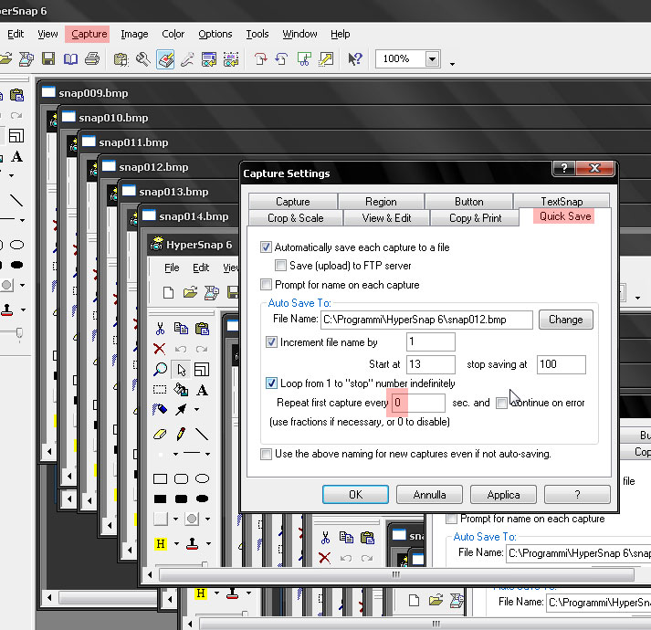The image size is (651, 630).
Task: Check Prompt for name on each capture in dialog
Action: click(266, 285)
